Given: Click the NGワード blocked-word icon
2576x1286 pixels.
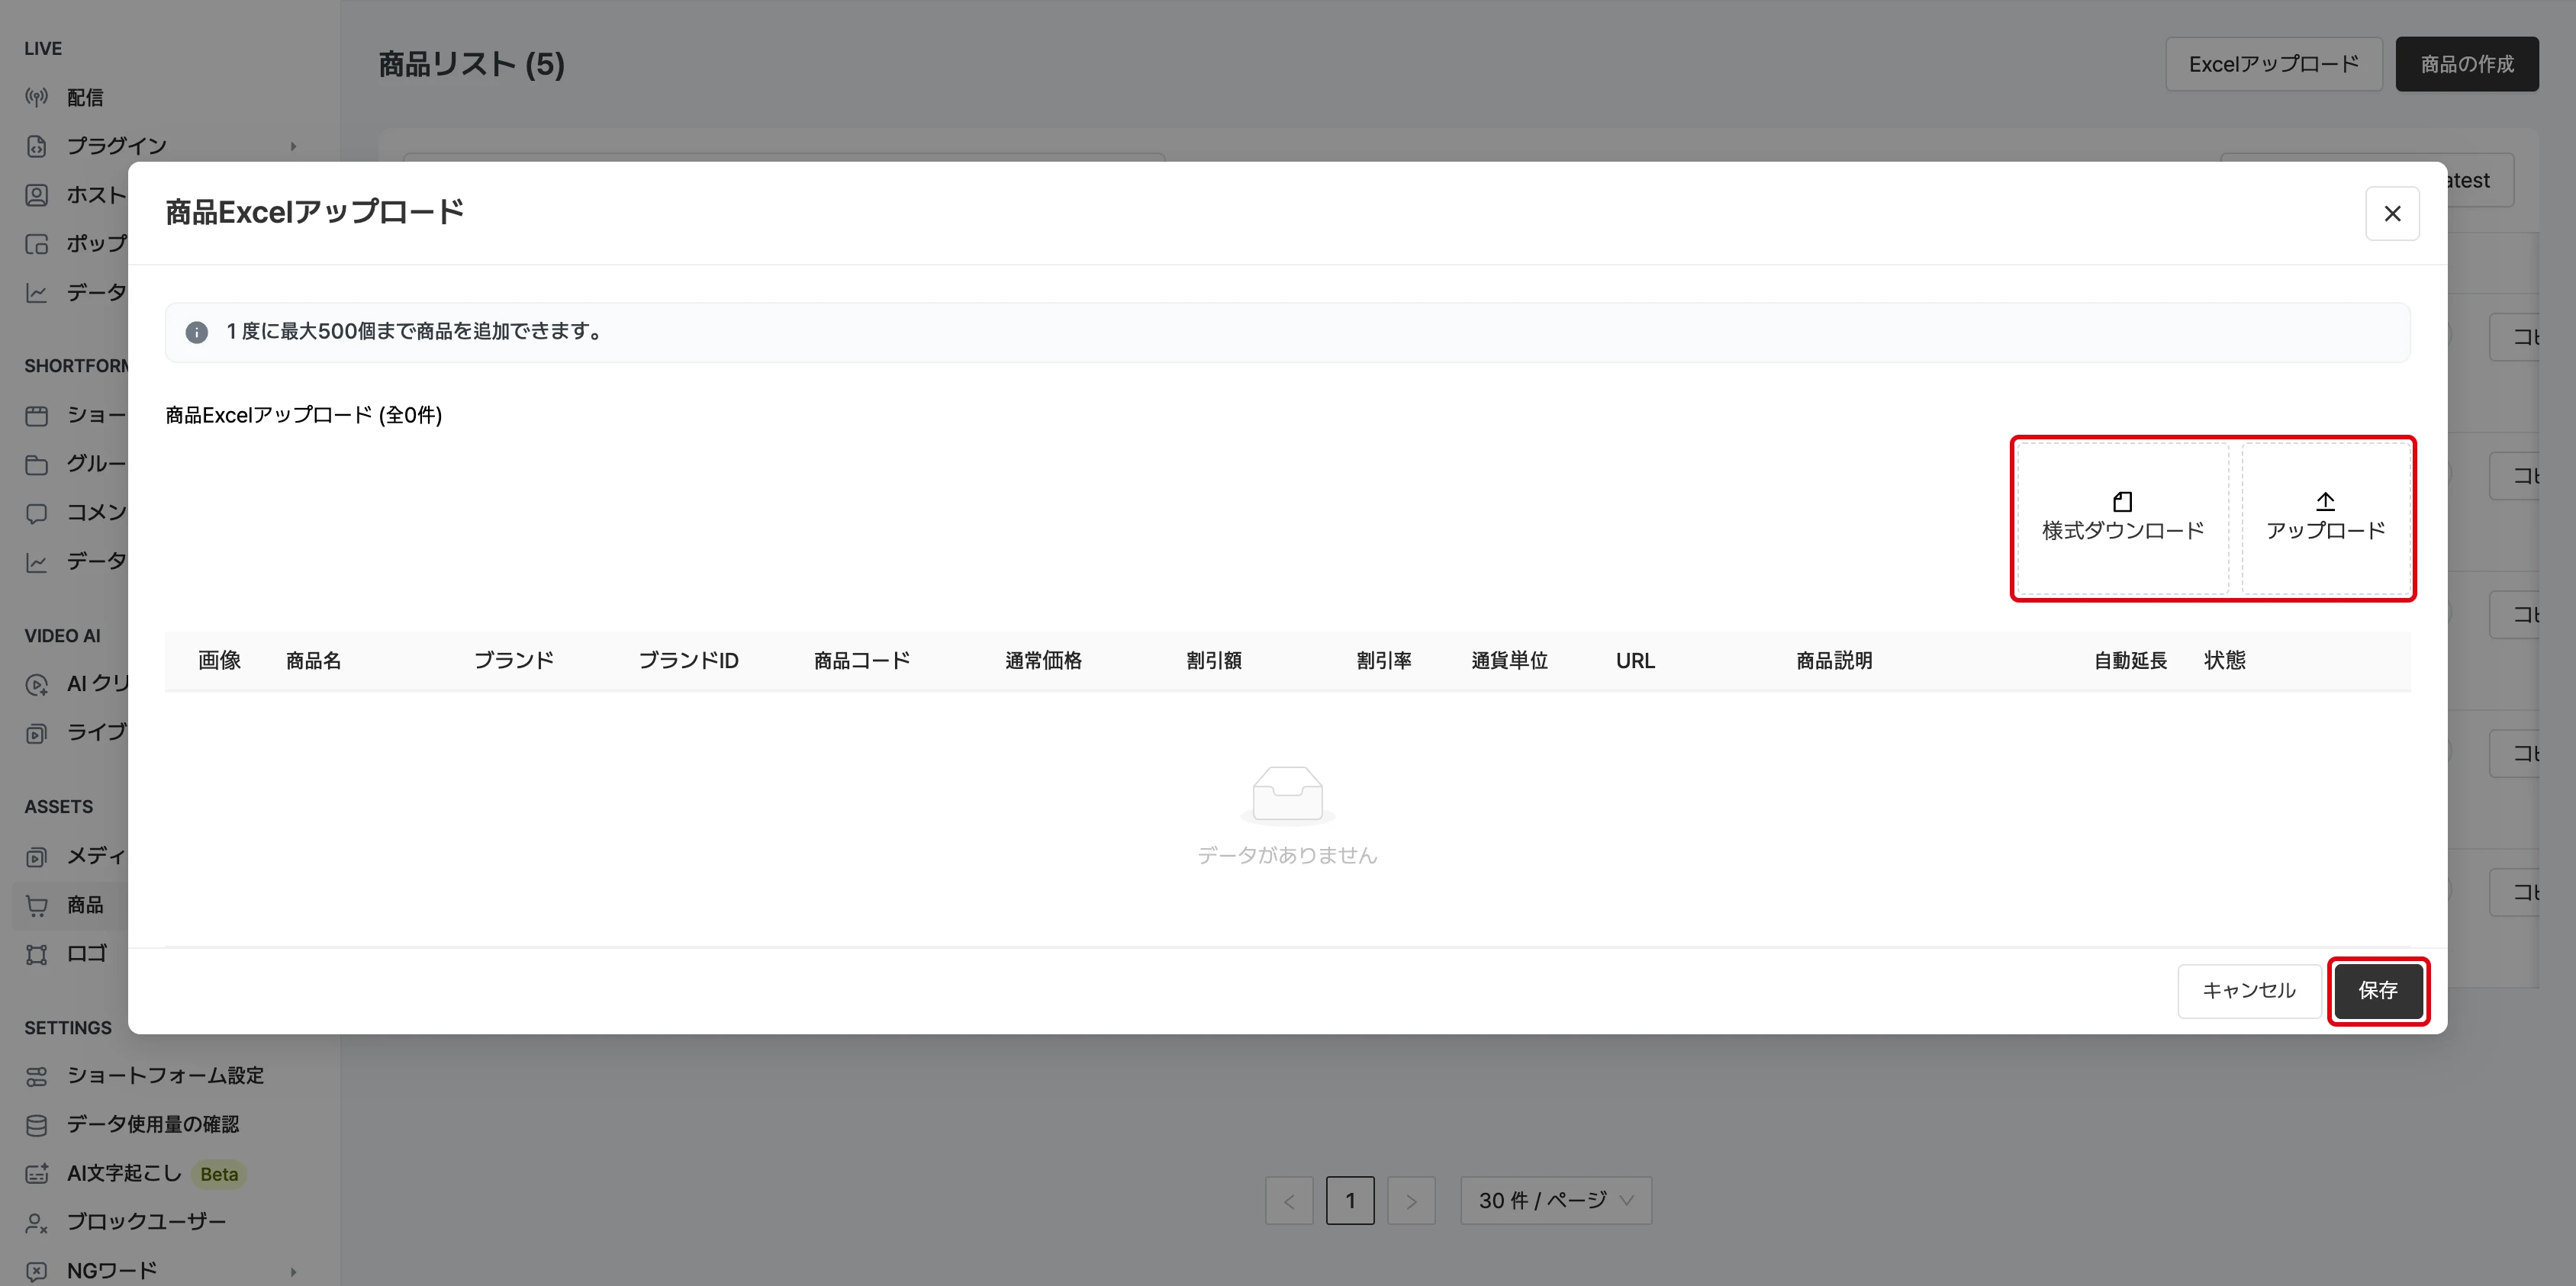Looking at the screenshot, I should point(37,1271).
